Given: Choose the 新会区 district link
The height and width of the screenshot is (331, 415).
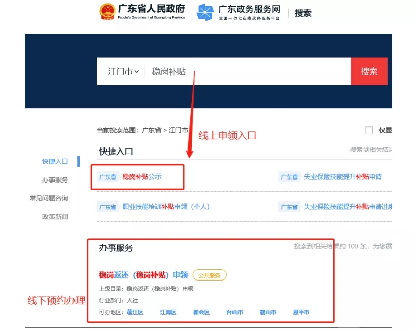Looking at the screenshot, I should (x=201, y=312).
